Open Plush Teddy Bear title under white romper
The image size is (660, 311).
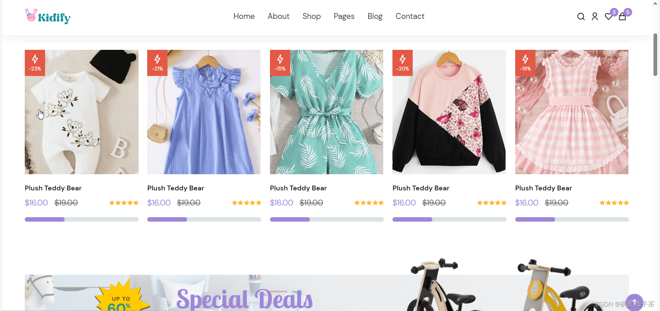[53, 188]
